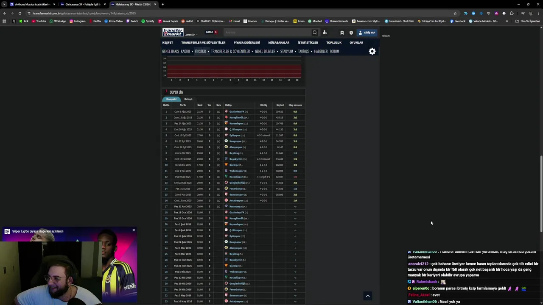Open the advanced person search icon
Viewport: 543px width, 305px height.
[325, 32]
